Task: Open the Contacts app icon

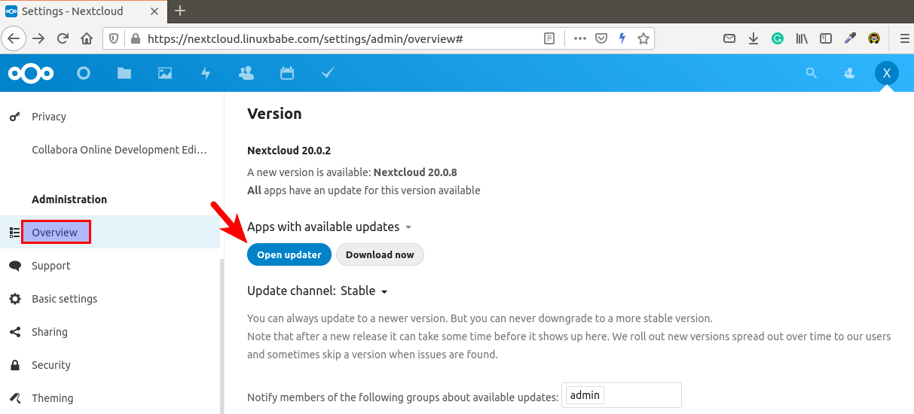Action: pyautogui.click(x=246, y=73)
